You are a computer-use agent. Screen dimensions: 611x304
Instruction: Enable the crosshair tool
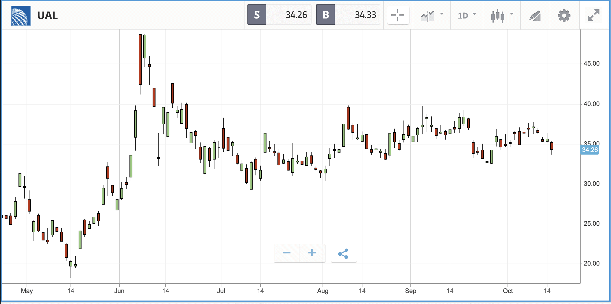(398, 15)
